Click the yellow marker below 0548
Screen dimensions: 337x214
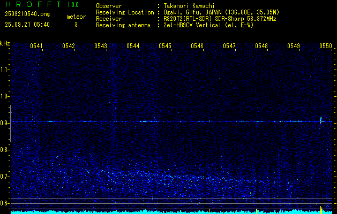click(257, 211)
